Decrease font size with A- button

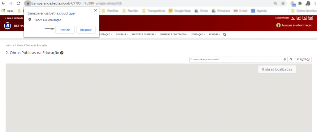pos(293,18)
